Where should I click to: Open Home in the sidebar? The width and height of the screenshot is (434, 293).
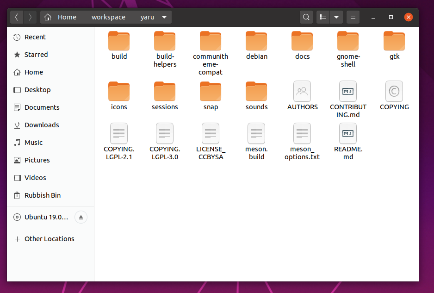(50, 72)
